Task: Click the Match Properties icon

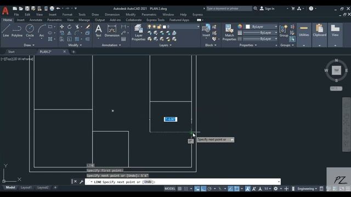Action: 229,33
